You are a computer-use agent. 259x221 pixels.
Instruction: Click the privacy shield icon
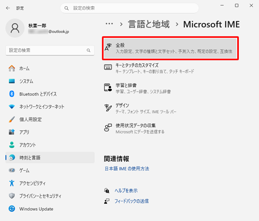[12, 196]
